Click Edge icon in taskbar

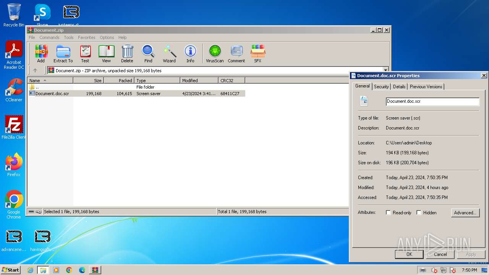coord(82,270)
